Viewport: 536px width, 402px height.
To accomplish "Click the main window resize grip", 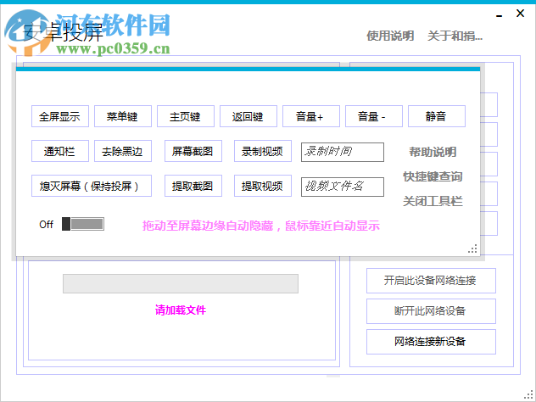I will pyautogui.click(x=528, y=395).
